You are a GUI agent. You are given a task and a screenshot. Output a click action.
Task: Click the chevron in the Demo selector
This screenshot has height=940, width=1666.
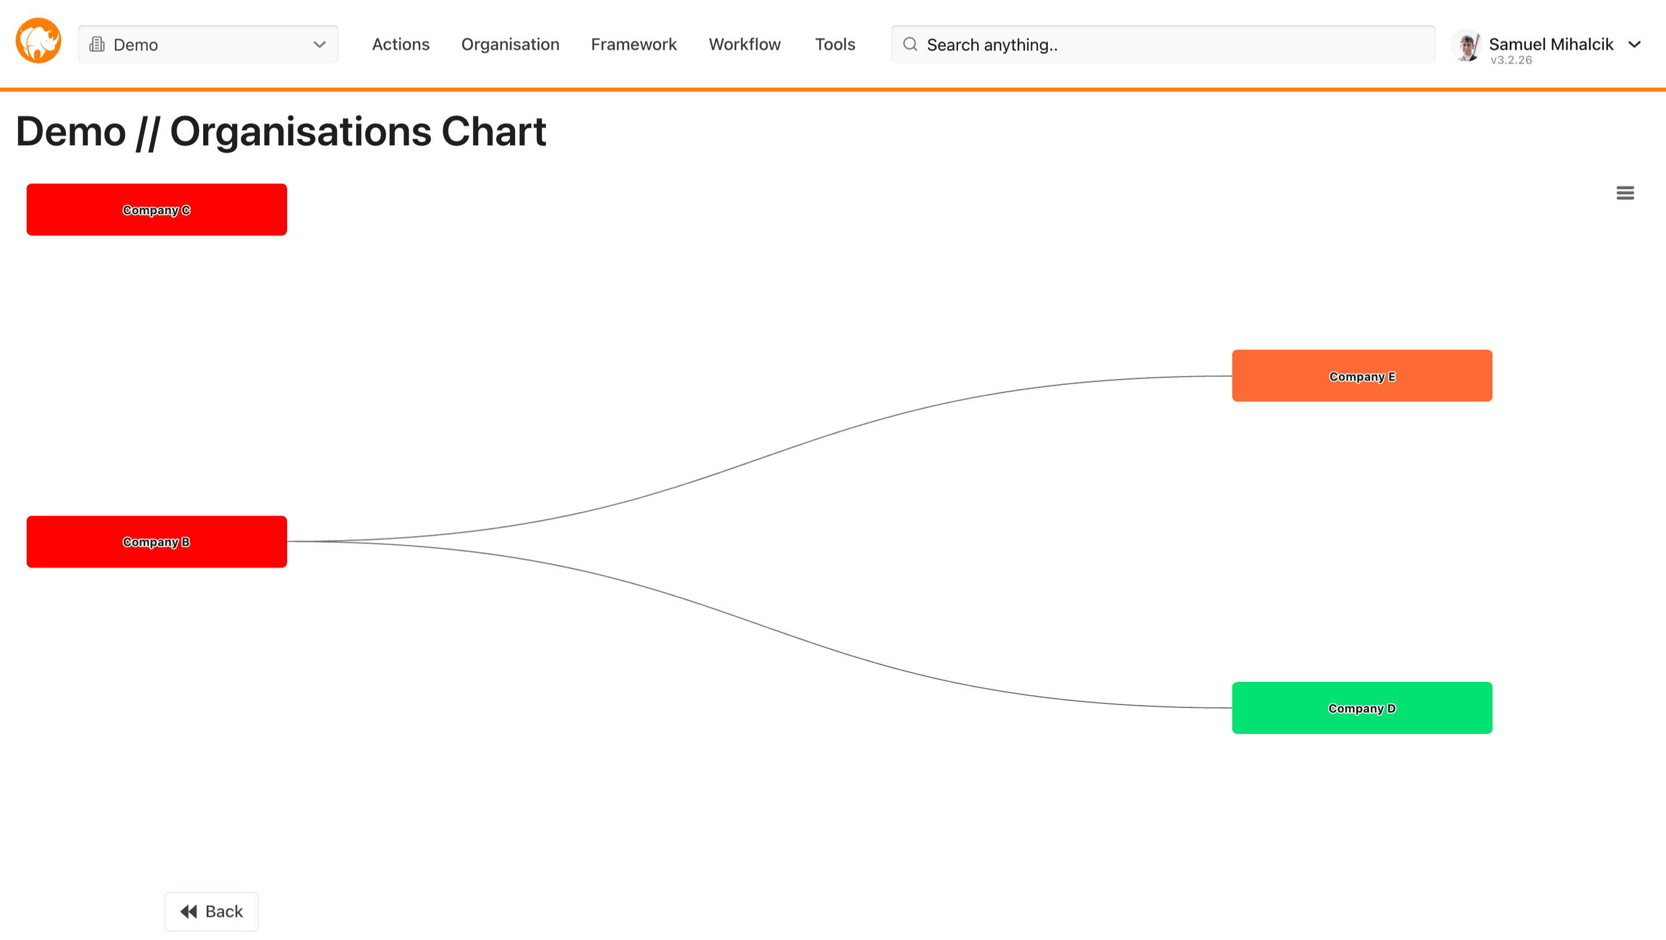click(x=320, y=45)
